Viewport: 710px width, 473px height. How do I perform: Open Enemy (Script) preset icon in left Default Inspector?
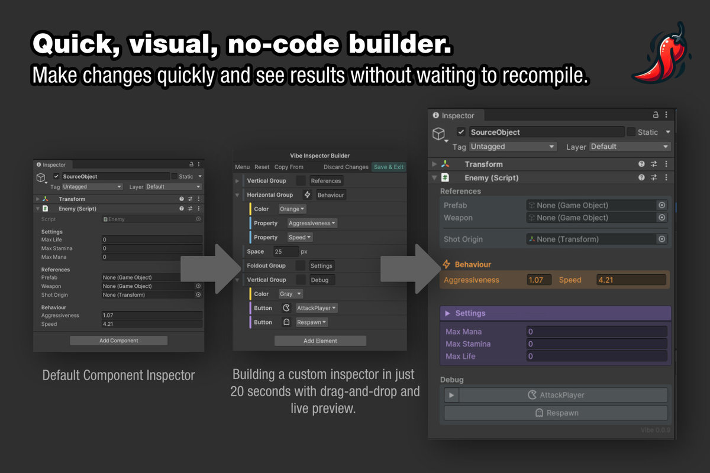point(191,209)
